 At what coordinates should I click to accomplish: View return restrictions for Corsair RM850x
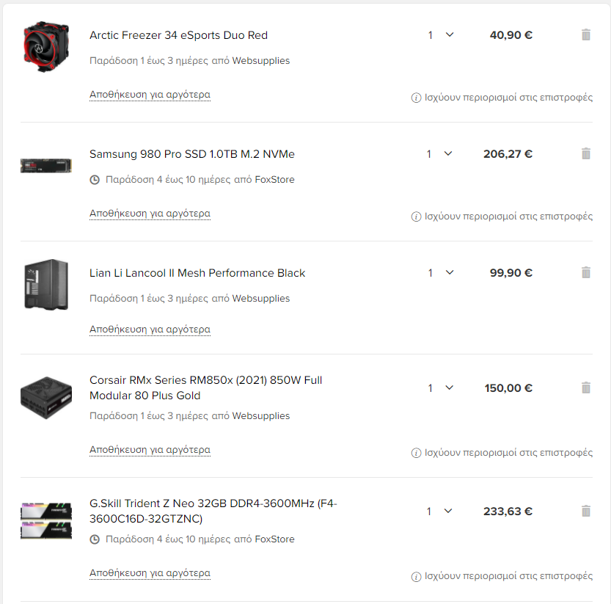tap(502, 453)
